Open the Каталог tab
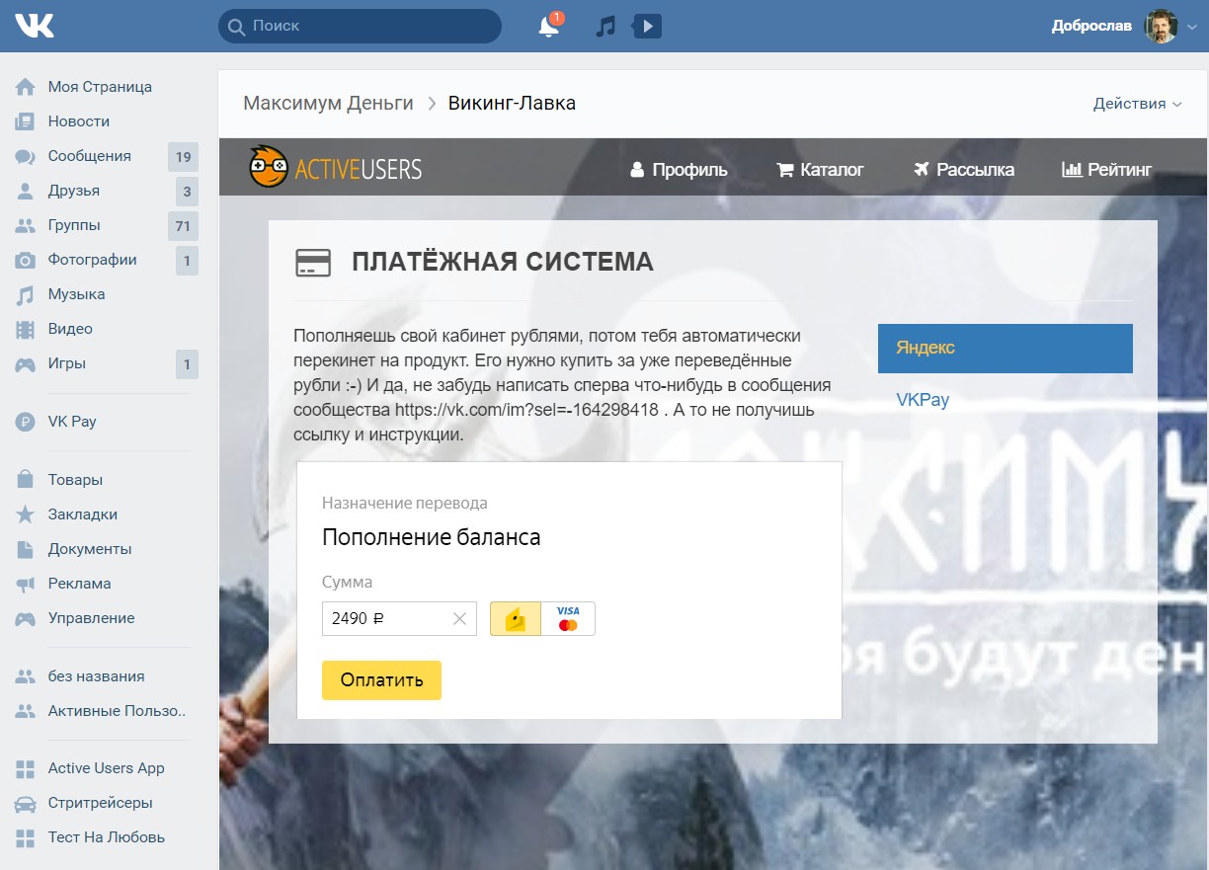This screenshot has width=1209, height=870. [820, 170]
